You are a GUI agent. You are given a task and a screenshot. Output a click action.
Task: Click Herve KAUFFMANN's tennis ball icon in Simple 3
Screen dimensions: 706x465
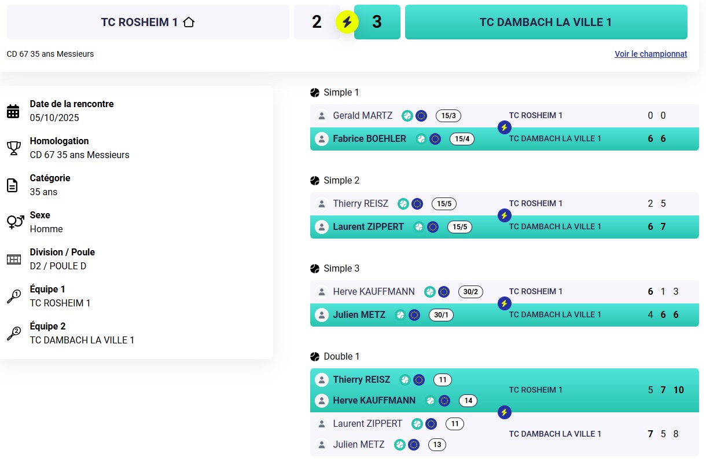tap(429, 292)
